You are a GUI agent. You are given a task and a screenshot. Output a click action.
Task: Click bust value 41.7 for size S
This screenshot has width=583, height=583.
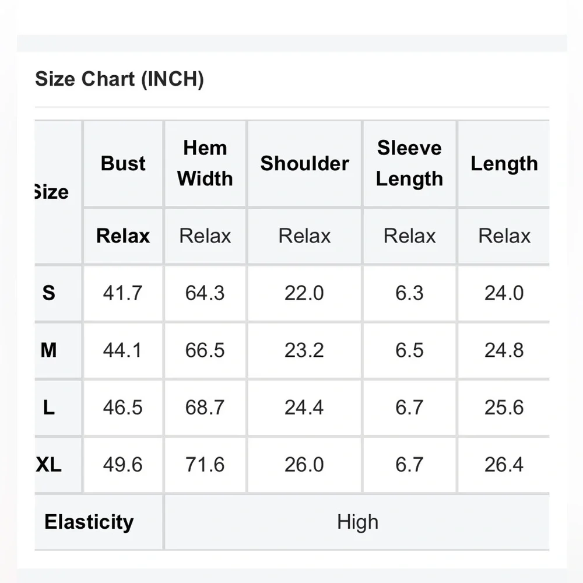pyautogui.click(x=122, y=293)
